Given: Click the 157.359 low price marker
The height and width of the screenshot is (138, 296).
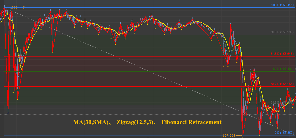Looking at the screenshot, I should (x=229, y=135).
